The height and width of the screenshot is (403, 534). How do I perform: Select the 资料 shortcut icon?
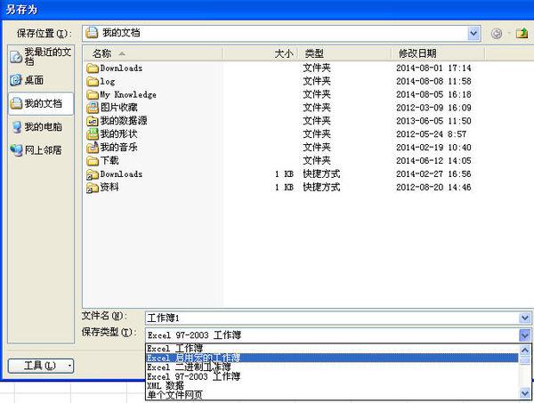click(x=93, y=187)
